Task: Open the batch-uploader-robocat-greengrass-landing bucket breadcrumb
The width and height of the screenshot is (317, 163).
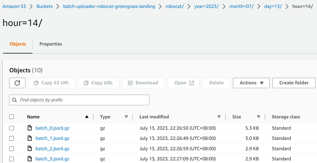Action: 109,6
